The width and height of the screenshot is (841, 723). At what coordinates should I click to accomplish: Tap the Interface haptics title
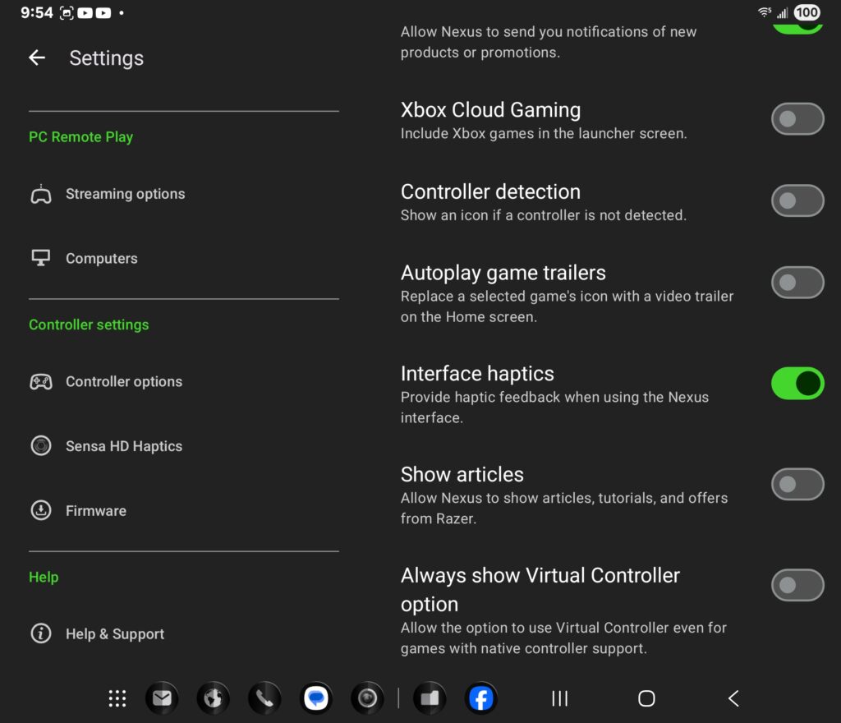(x=477, y=374)
